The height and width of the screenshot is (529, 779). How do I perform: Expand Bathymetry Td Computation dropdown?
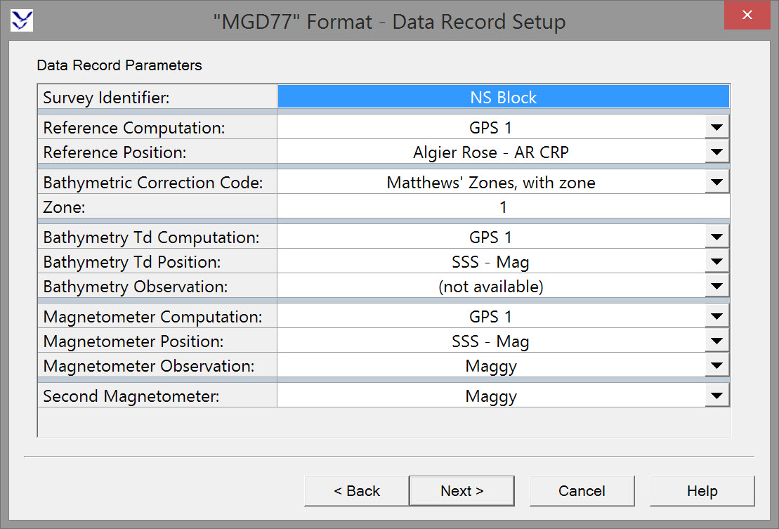(x=716, y=237)
